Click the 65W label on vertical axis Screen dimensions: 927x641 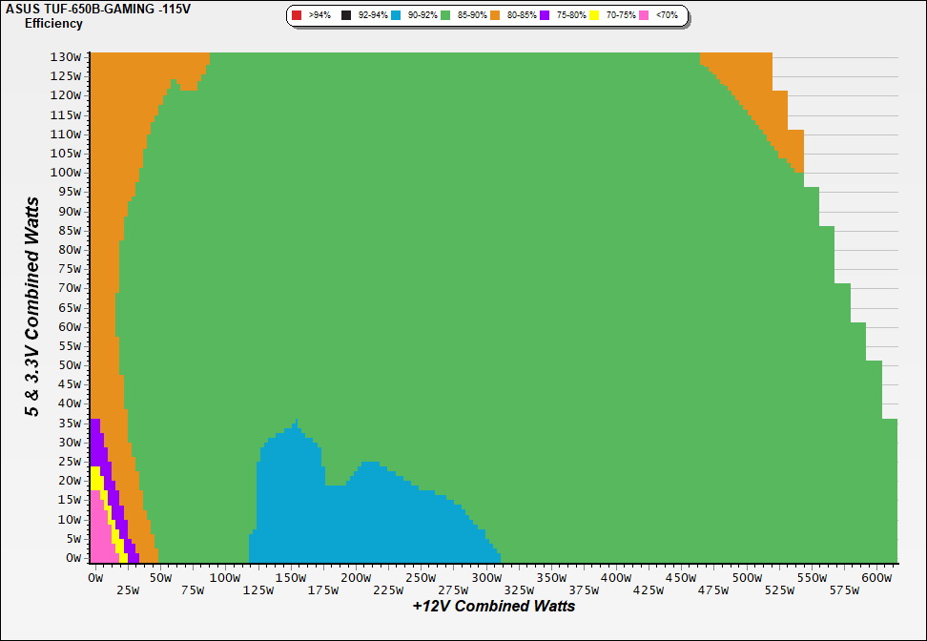click(x=68, y=307)
